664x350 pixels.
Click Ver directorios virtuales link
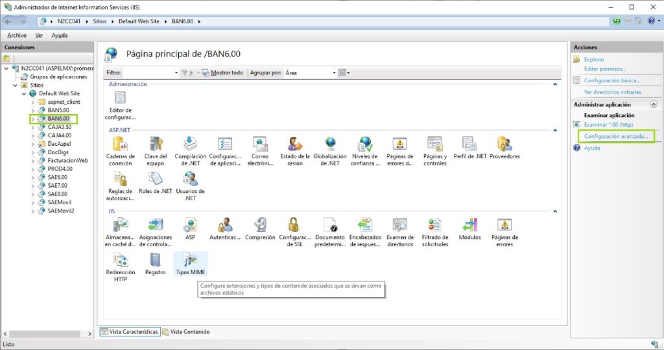click(612, 92)
